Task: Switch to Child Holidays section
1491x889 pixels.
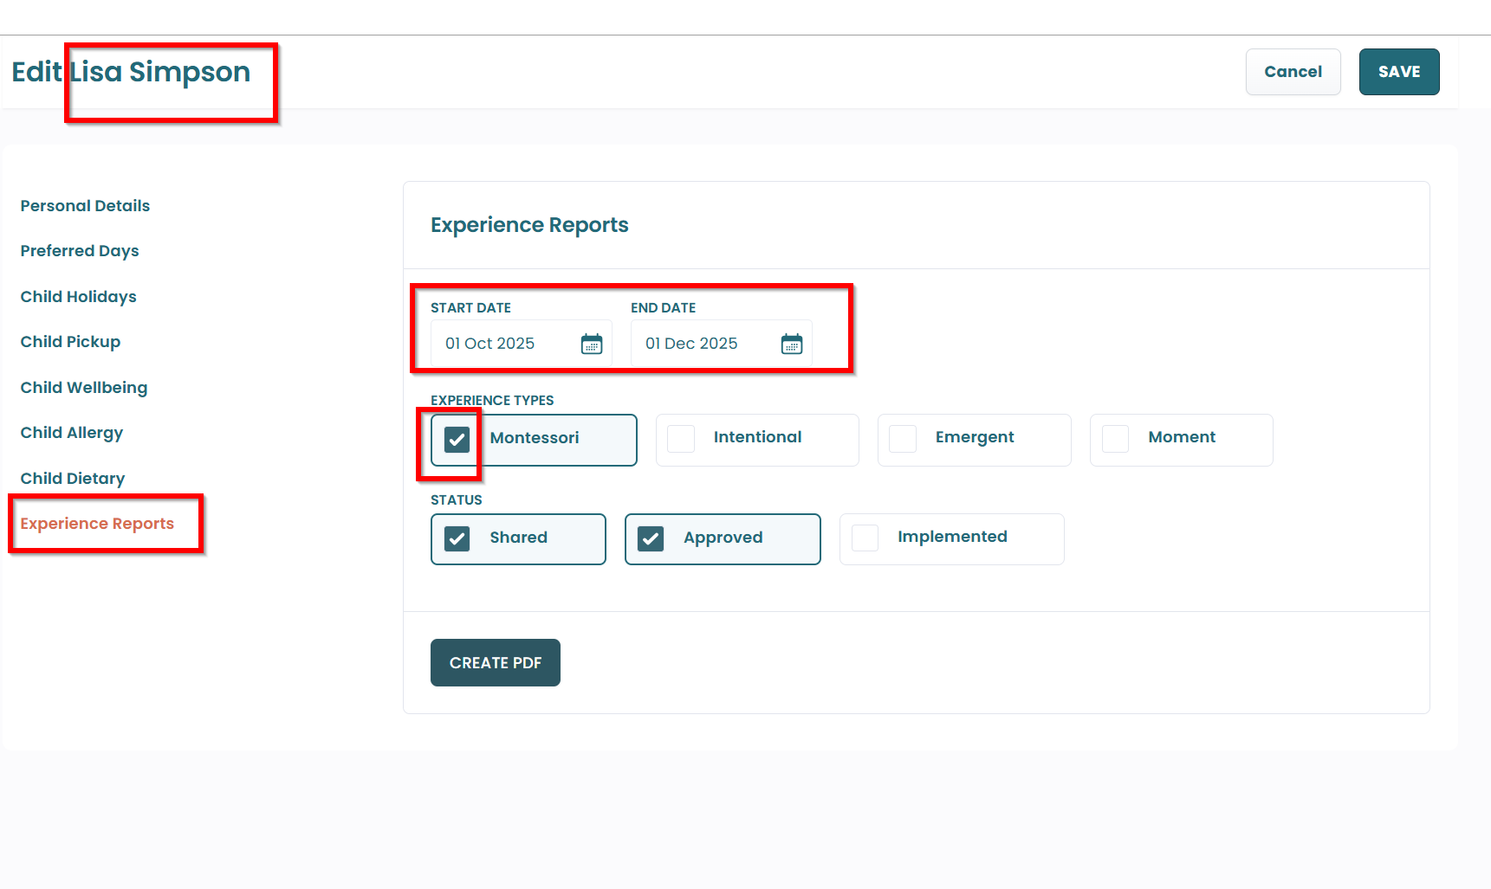Action: [79, 297]
